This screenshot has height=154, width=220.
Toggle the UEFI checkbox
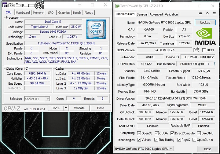204,50
